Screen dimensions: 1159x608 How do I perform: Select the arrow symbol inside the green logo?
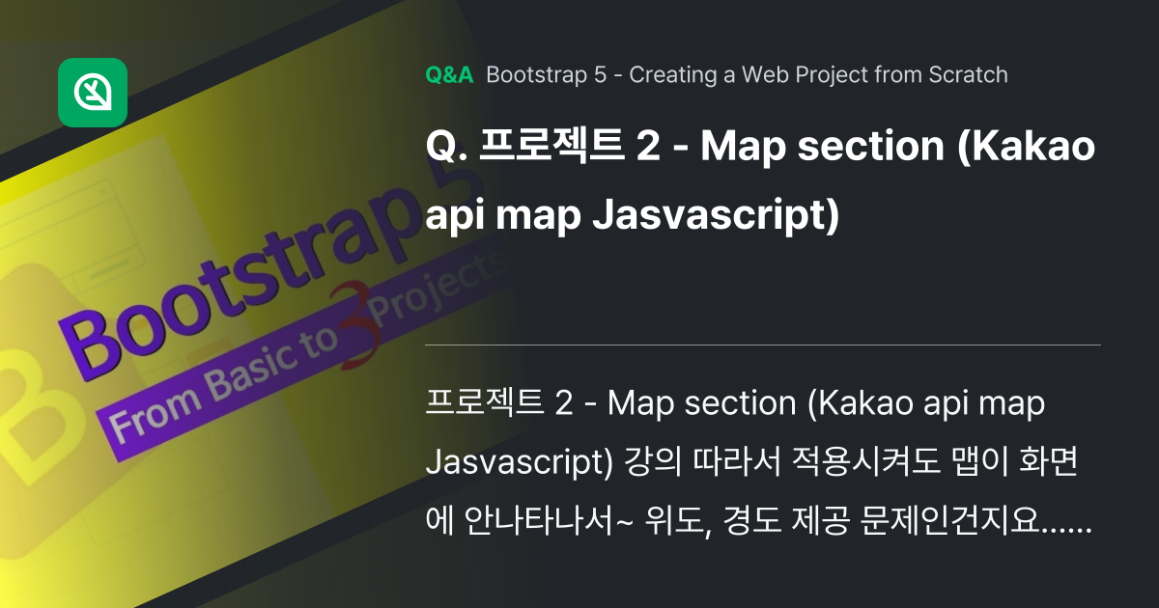92,93
